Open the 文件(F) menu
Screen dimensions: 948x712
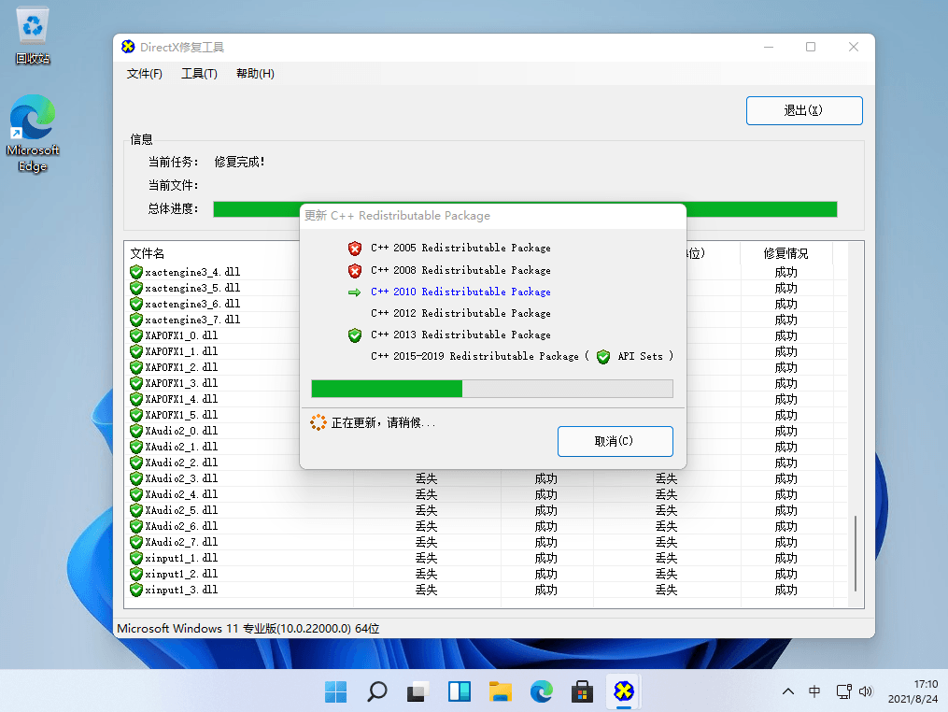(x=144, y=74)
